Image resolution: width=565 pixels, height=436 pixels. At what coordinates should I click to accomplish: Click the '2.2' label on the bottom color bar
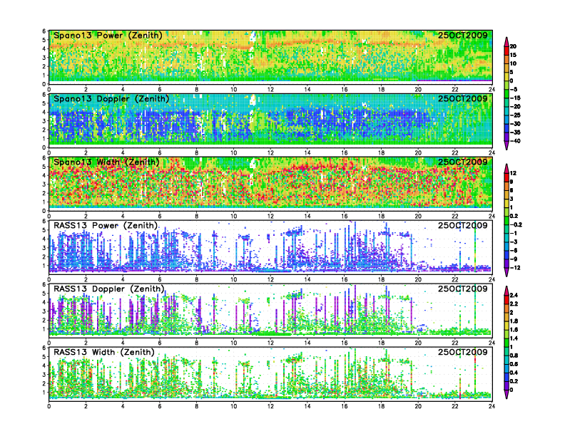tap(514, 304)
